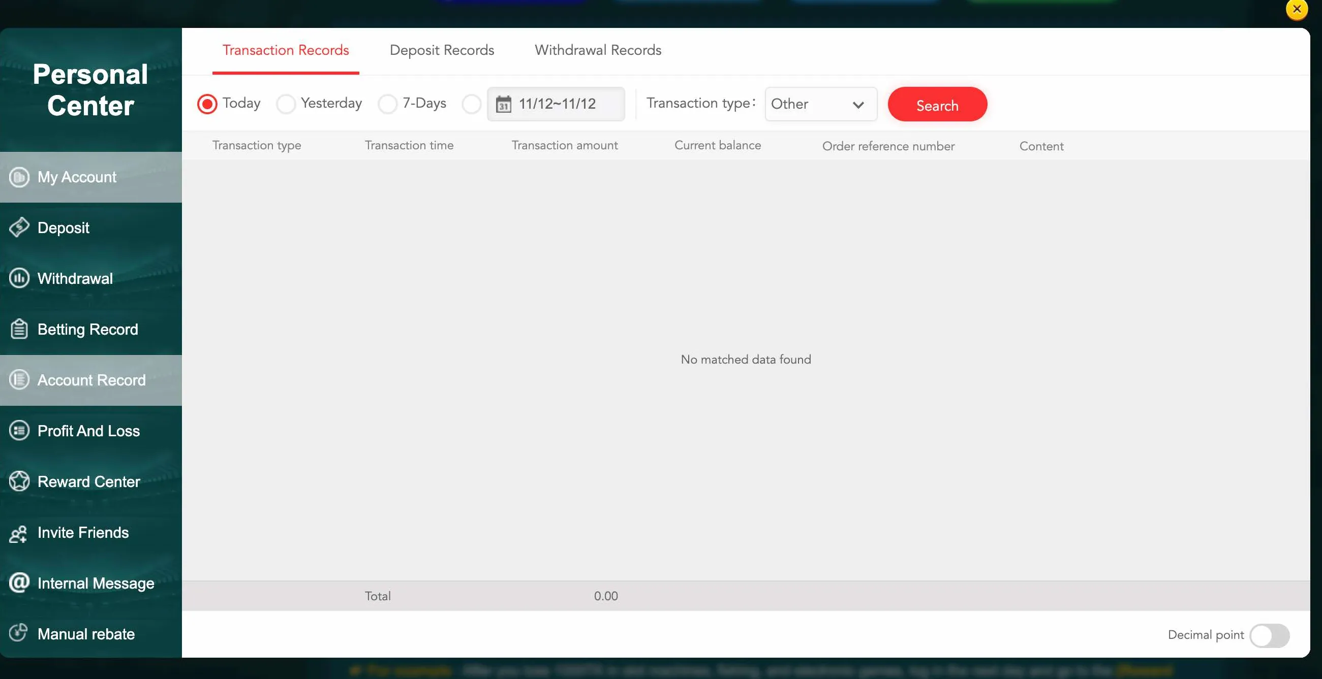
Task: Expand the Transaction type dropdown
Action: tap(821, 104)
